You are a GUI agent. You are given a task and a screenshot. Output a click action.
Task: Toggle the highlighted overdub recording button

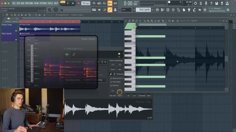pos(110,3)
